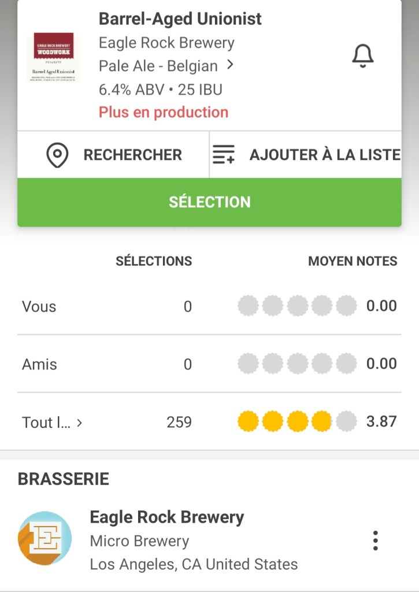Tap the 259 total selections count

coord(179,422)
